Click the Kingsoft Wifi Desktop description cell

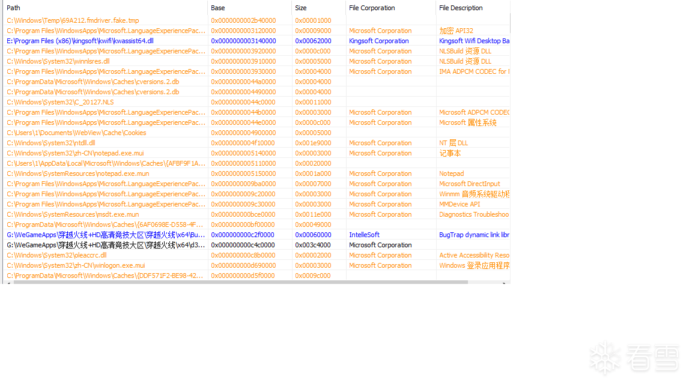[475, 41]
